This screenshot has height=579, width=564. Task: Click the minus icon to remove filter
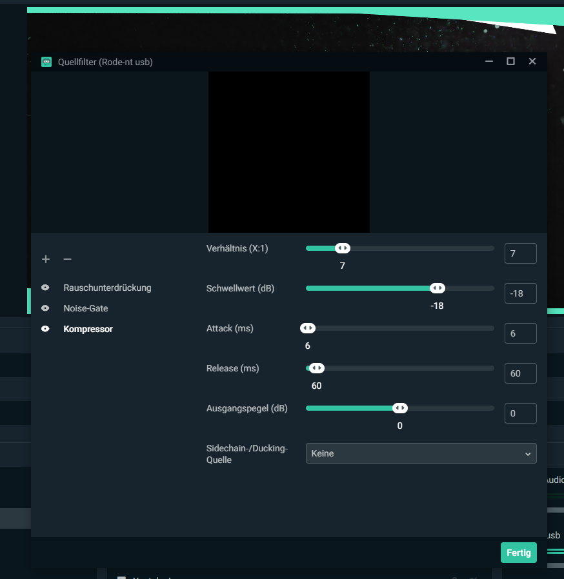[67, 259]
